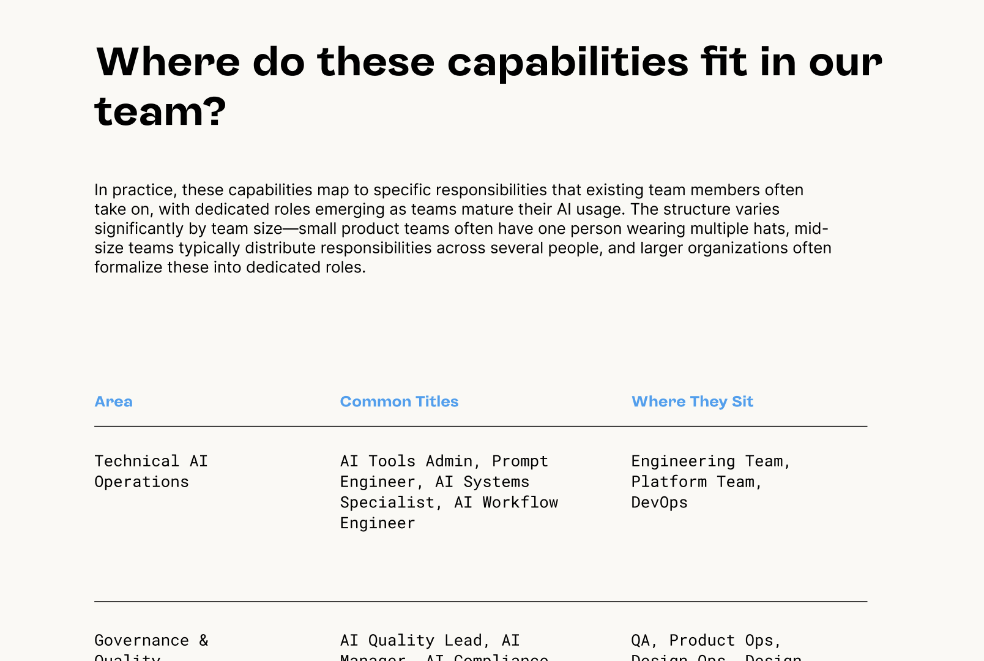Select the 'Governance &' area cell

pos(151,640)
